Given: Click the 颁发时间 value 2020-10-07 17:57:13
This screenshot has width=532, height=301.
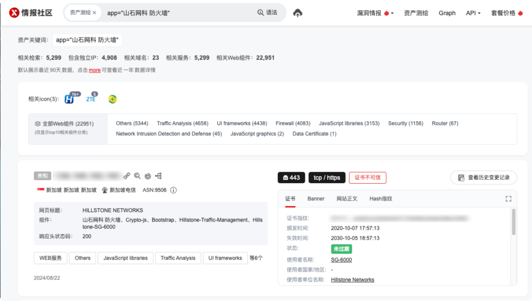Looking at the screenshot, I should (x=355, y=228).
